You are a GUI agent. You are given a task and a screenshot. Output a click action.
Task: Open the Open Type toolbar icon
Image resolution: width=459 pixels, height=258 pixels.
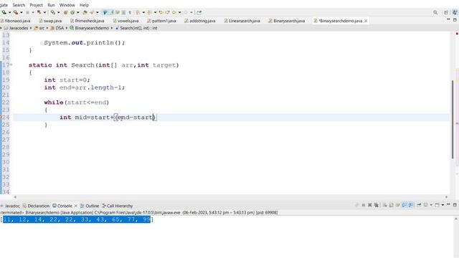(x=85, y=12)
